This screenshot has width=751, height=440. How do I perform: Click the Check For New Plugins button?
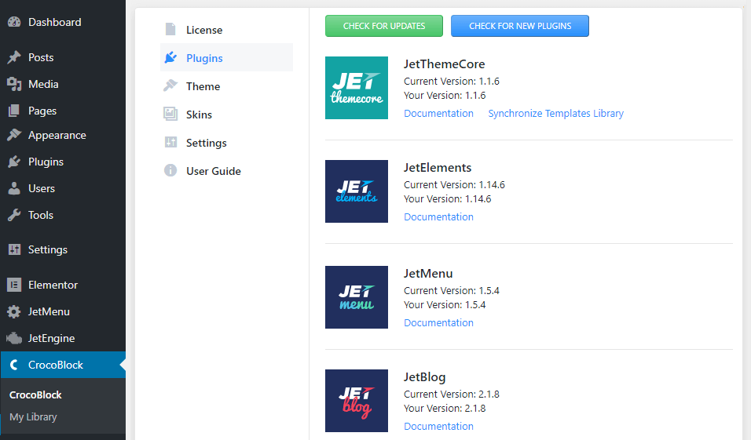[x=520, y=26]
